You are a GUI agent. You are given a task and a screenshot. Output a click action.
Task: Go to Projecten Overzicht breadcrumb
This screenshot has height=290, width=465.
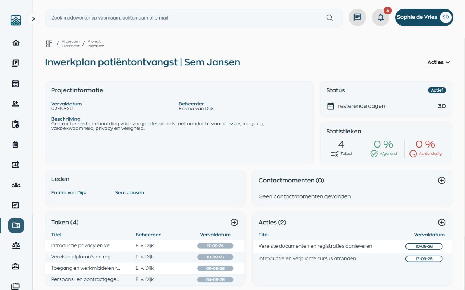pyautogui.click(x=70, y=44)
